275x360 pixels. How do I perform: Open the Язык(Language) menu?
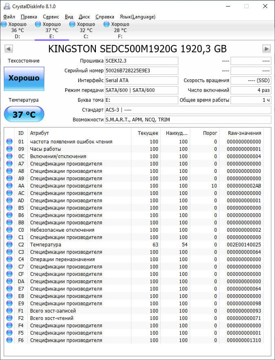pos(137,17)
